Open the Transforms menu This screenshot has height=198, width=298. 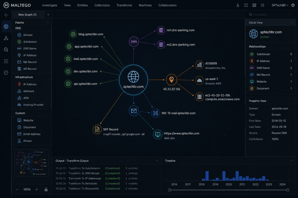(124, 5)
